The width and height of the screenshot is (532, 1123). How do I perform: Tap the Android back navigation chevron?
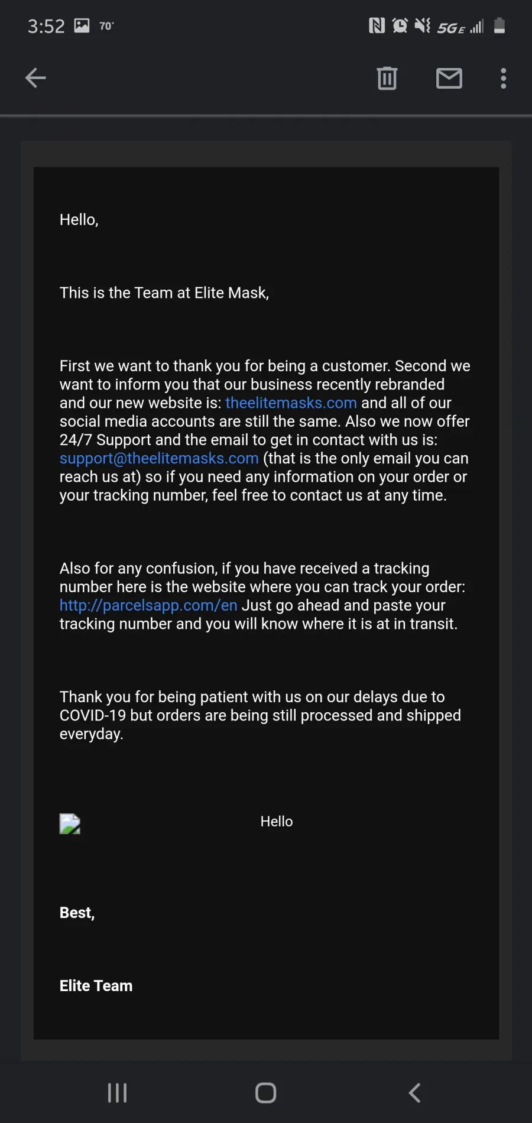pyautogui.click(x=415, y=1093)
